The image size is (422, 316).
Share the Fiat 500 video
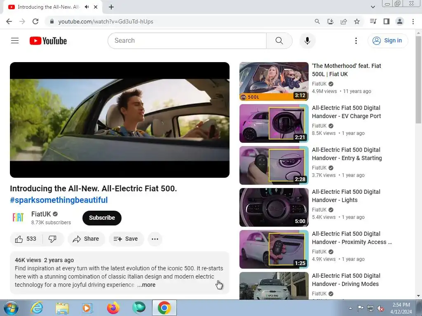(x=86, y=239)
